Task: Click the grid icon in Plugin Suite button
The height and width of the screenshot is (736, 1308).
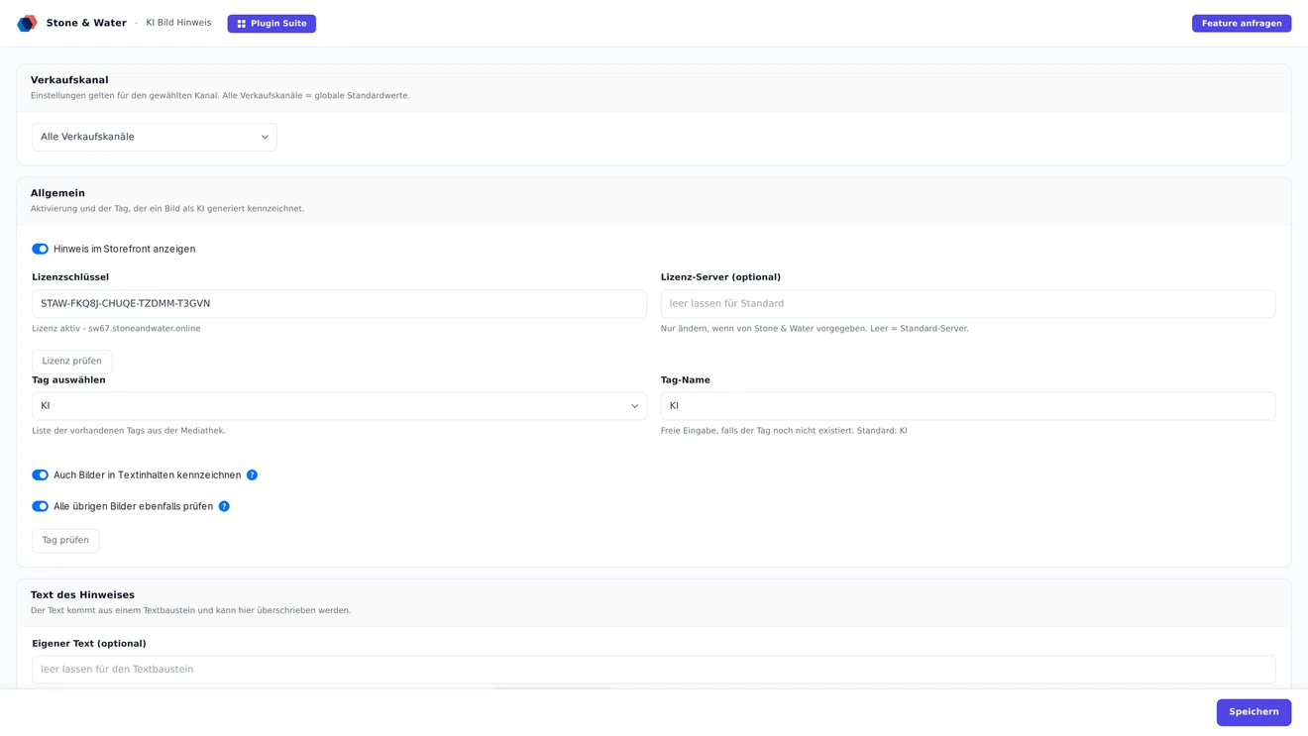Action: click(x=241, y=24)
